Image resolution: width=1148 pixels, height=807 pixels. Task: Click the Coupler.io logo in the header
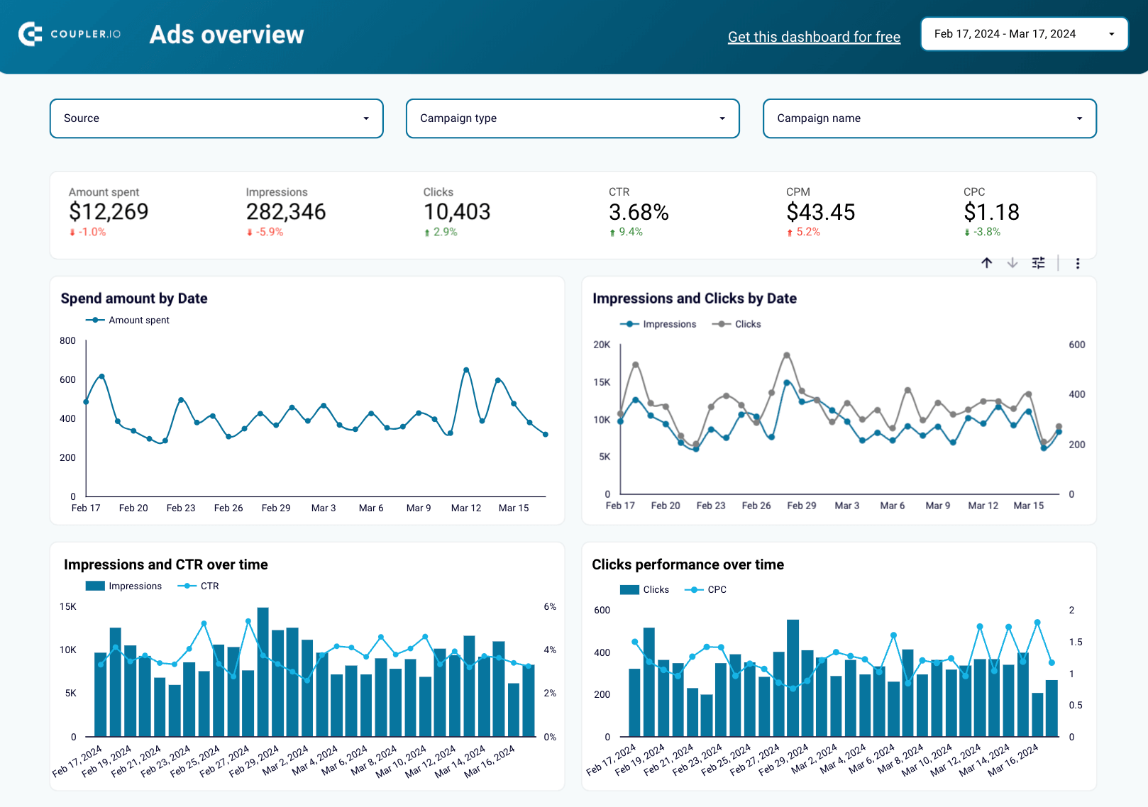tap(68, 33)
